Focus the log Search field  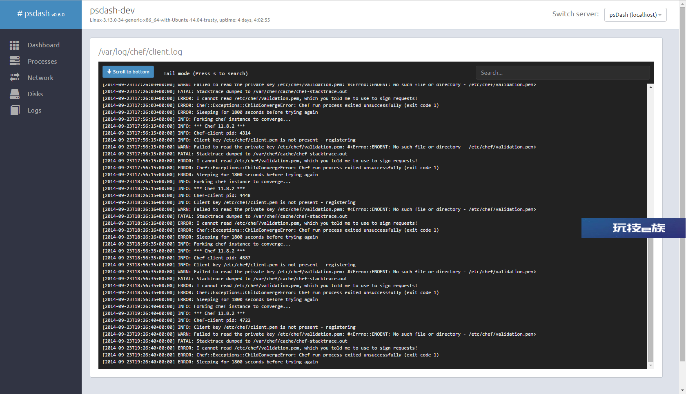pos(563,73)
